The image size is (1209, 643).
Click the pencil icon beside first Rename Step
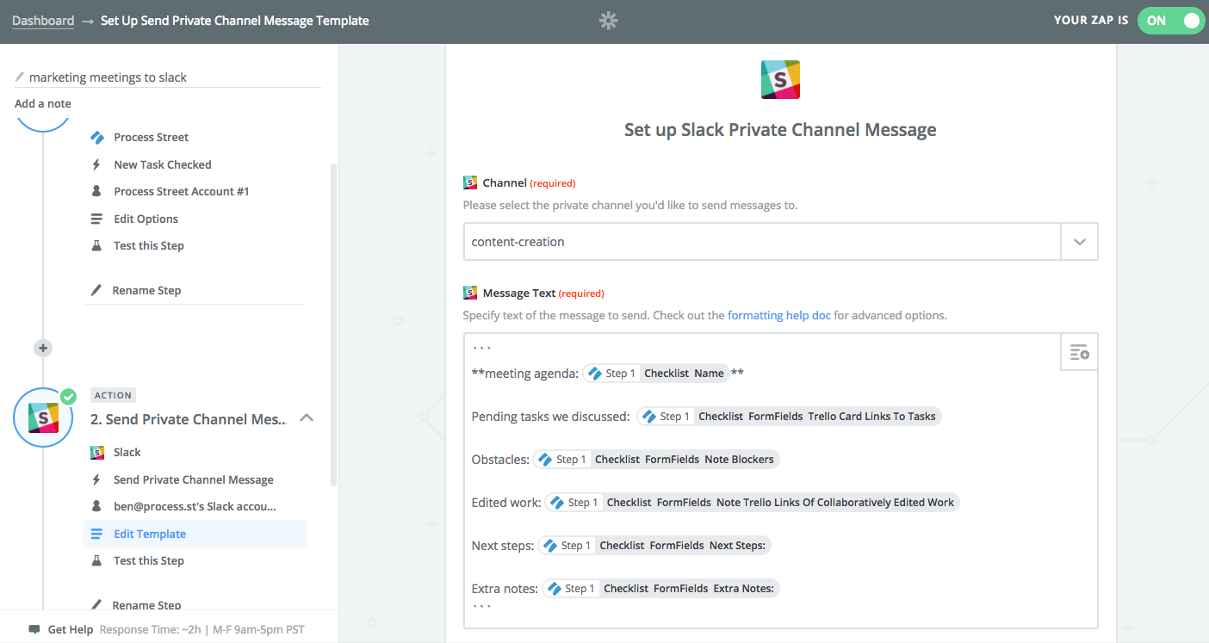point(96,290)
